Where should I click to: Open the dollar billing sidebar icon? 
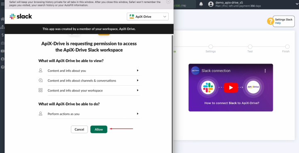(x=2, y=35)
